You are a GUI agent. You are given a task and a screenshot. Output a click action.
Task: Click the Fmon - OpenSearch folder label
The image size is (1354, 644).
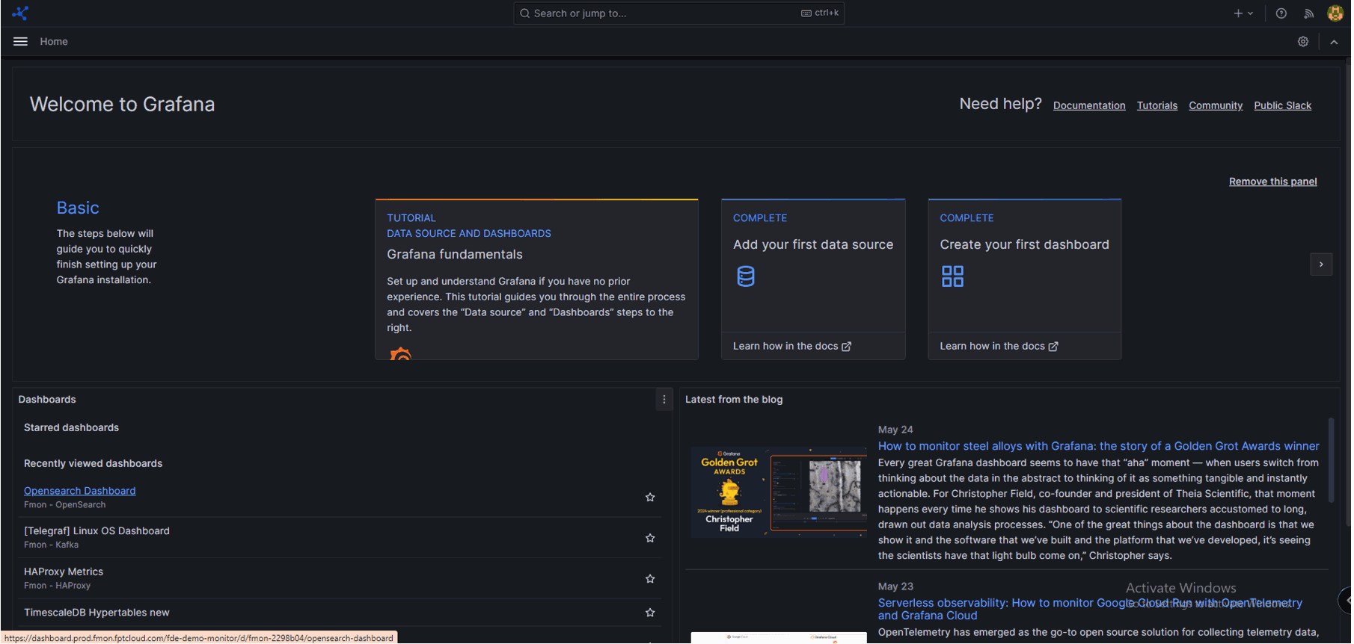coord(64,505)
